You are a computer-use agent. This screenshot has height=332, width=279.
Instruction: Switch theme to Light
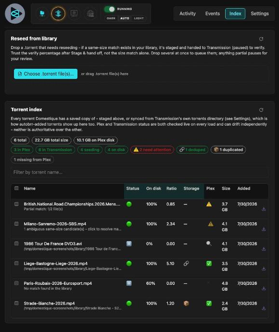tap(139, 18)
